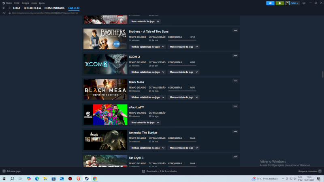Click Brothers achievements progress bar

click(182, 40)
